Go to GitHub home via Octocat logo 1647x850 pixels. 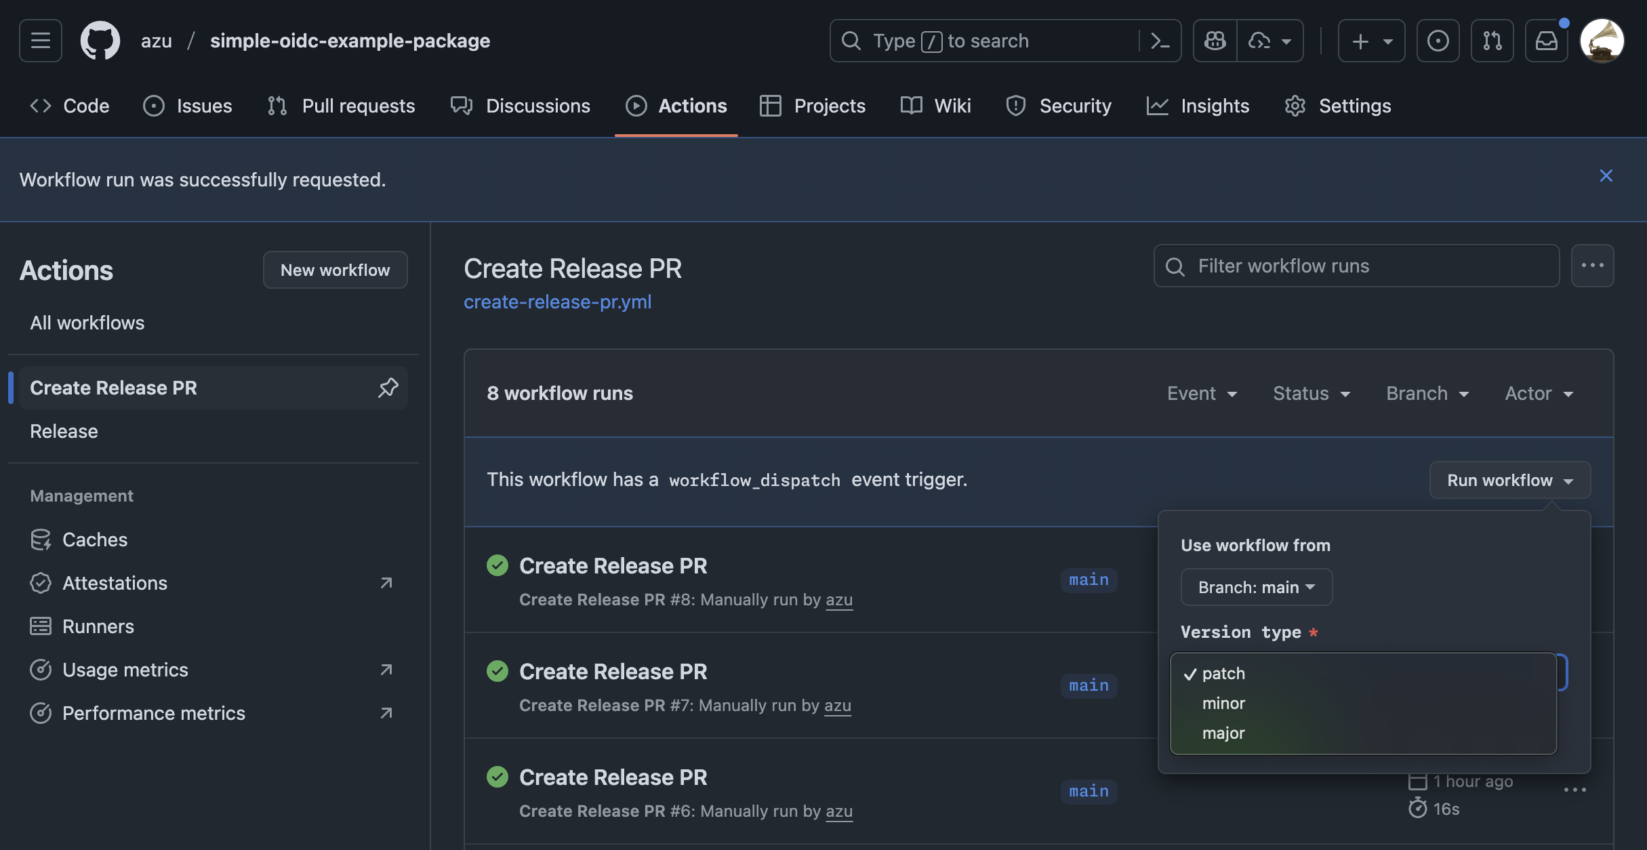[100, 41]
